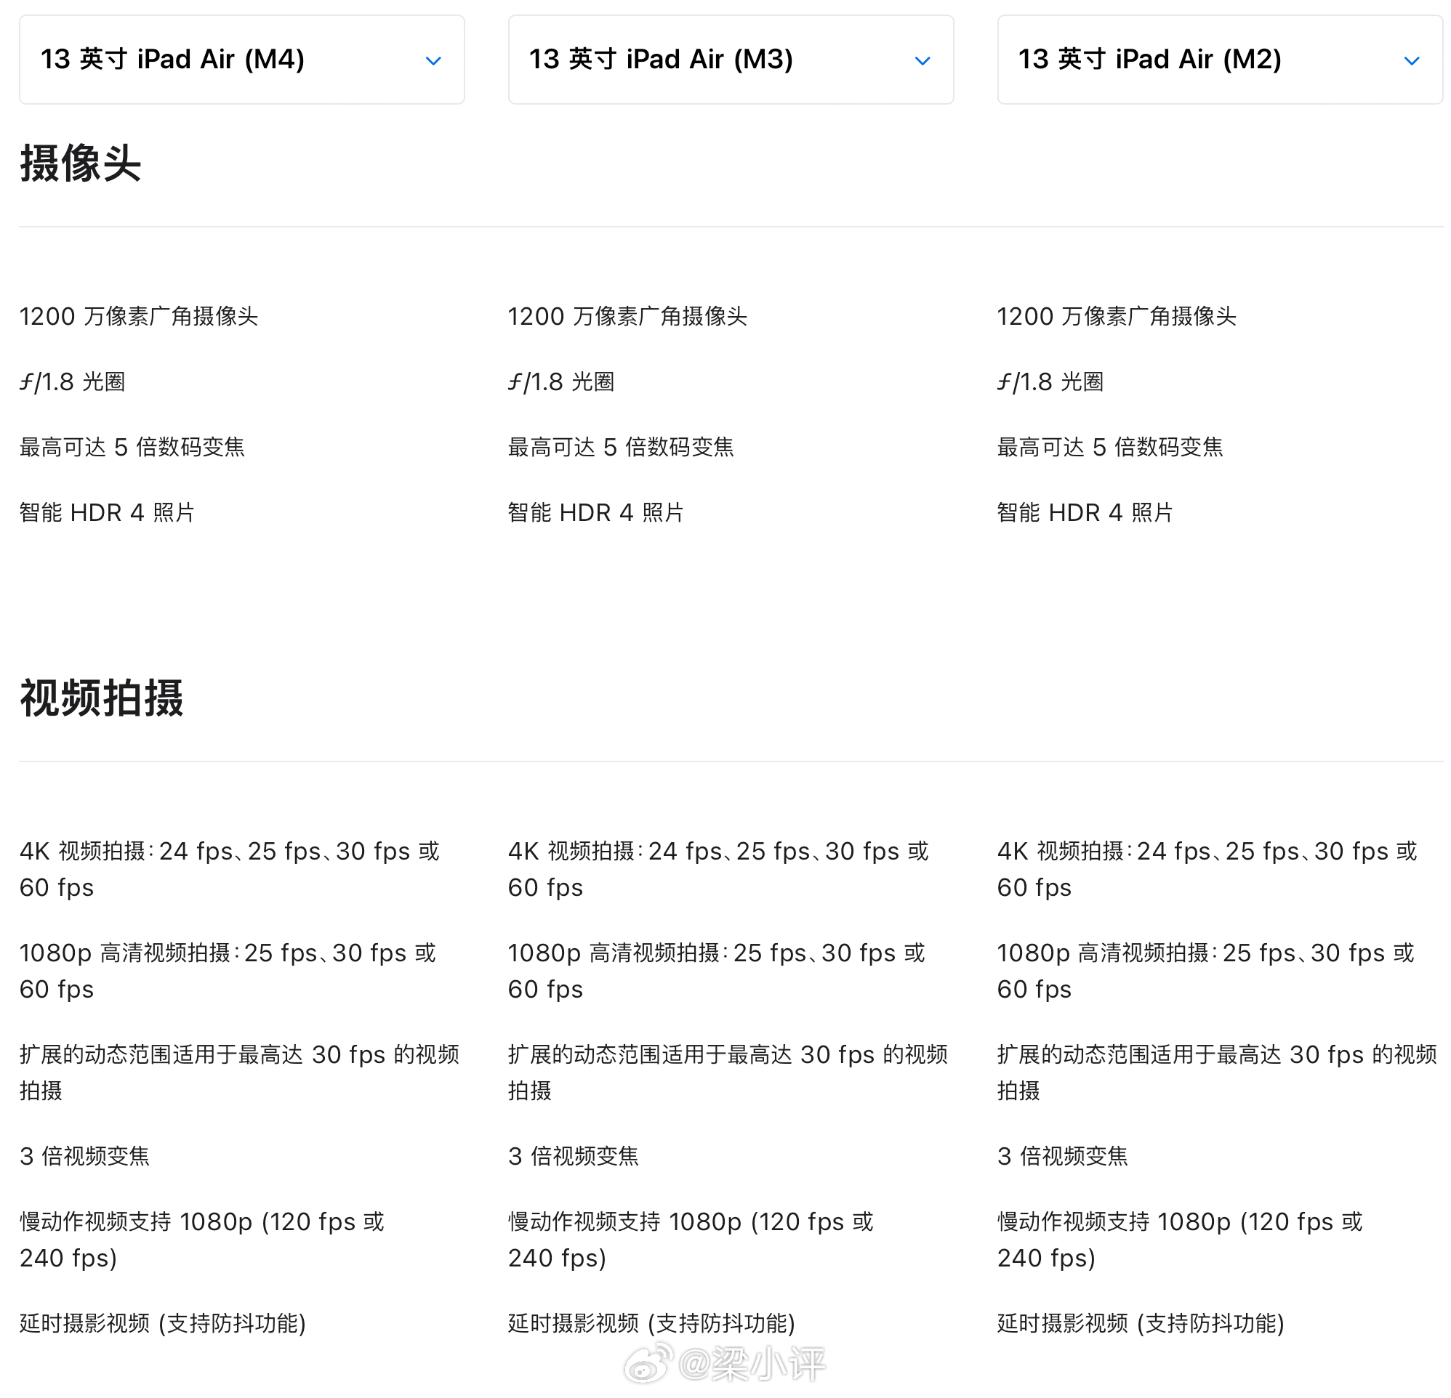Click the chevron arrow in the M4 selector

click(433, 61)
